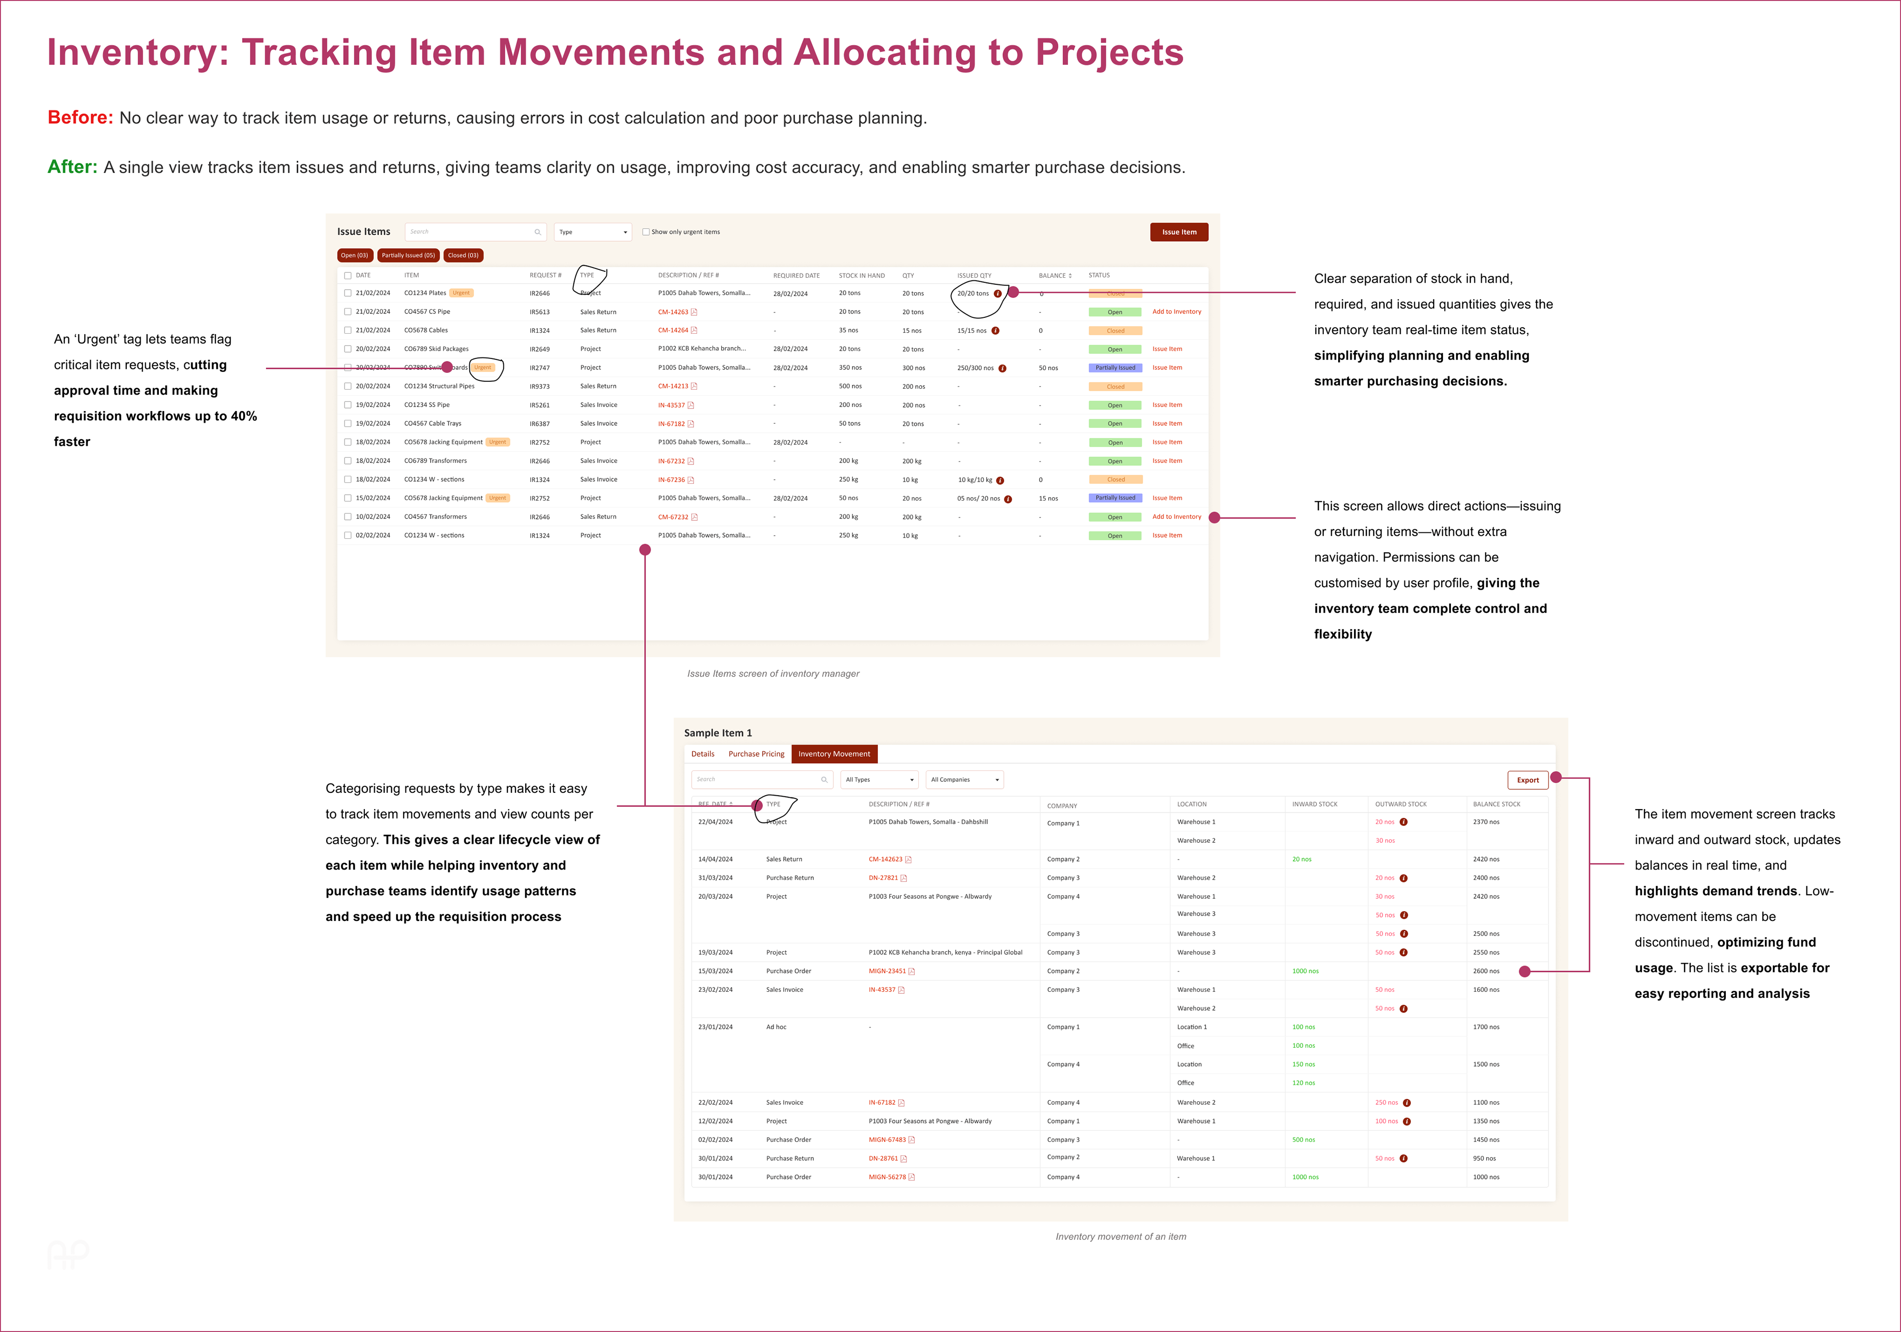Viewport: 1901px width, 1332px height.
Task: Enable Show only urgent items checkbox
Action: [646, 232]
